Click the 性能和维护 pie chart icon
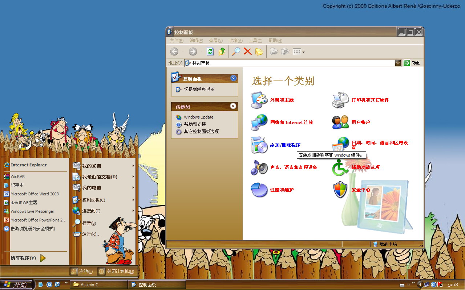This screenshot has height=290, width=465. pyautogui.click(x=259, y=190)
